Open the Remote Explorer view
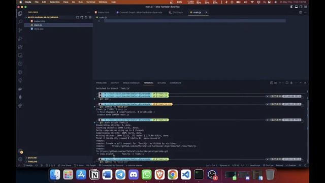Image resolution: width=325 pixels, height=183 pixels. pos(20,55)
